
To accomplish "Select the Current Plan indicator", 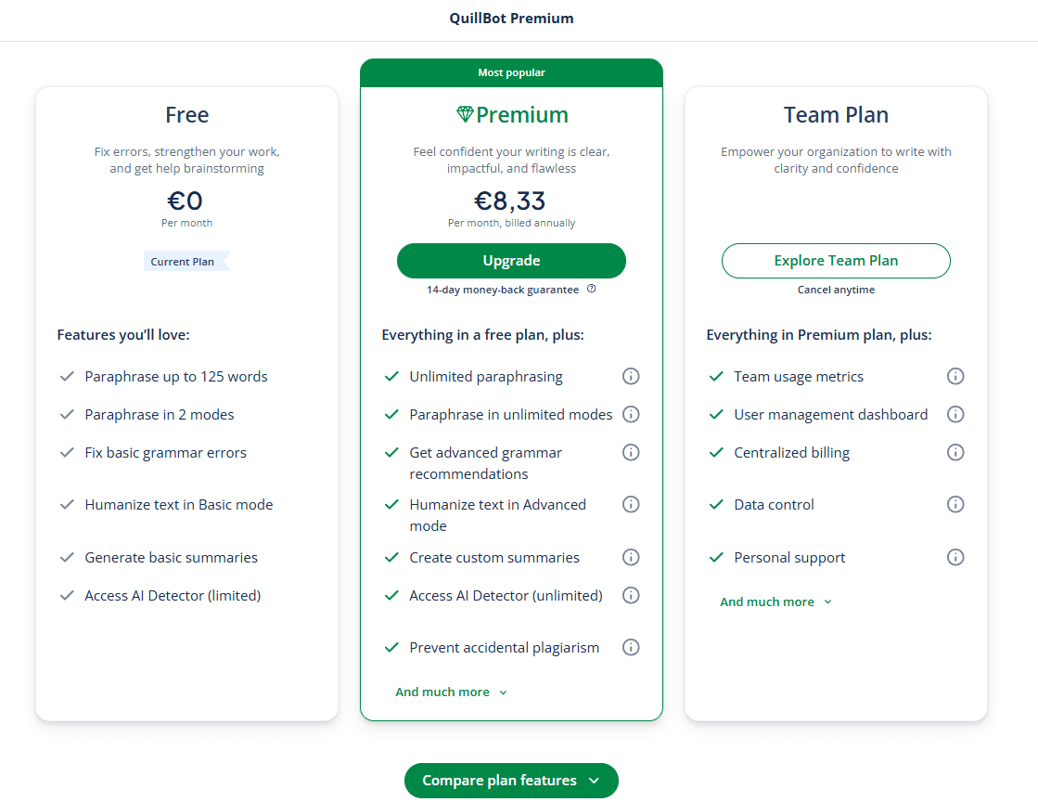I will point(184,261).
